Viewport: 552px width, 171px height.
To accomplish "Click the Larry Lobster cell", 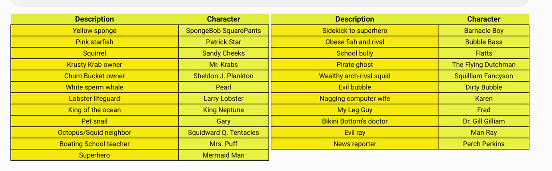I will [x=223, y=98].
